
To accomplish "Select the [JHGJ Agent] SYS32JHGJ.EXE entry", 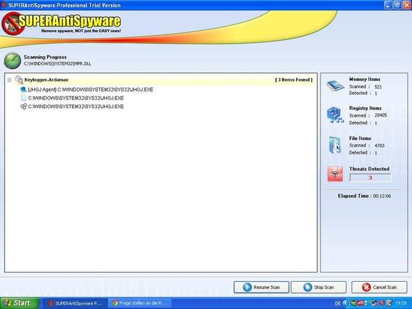I will pos(91,89).
